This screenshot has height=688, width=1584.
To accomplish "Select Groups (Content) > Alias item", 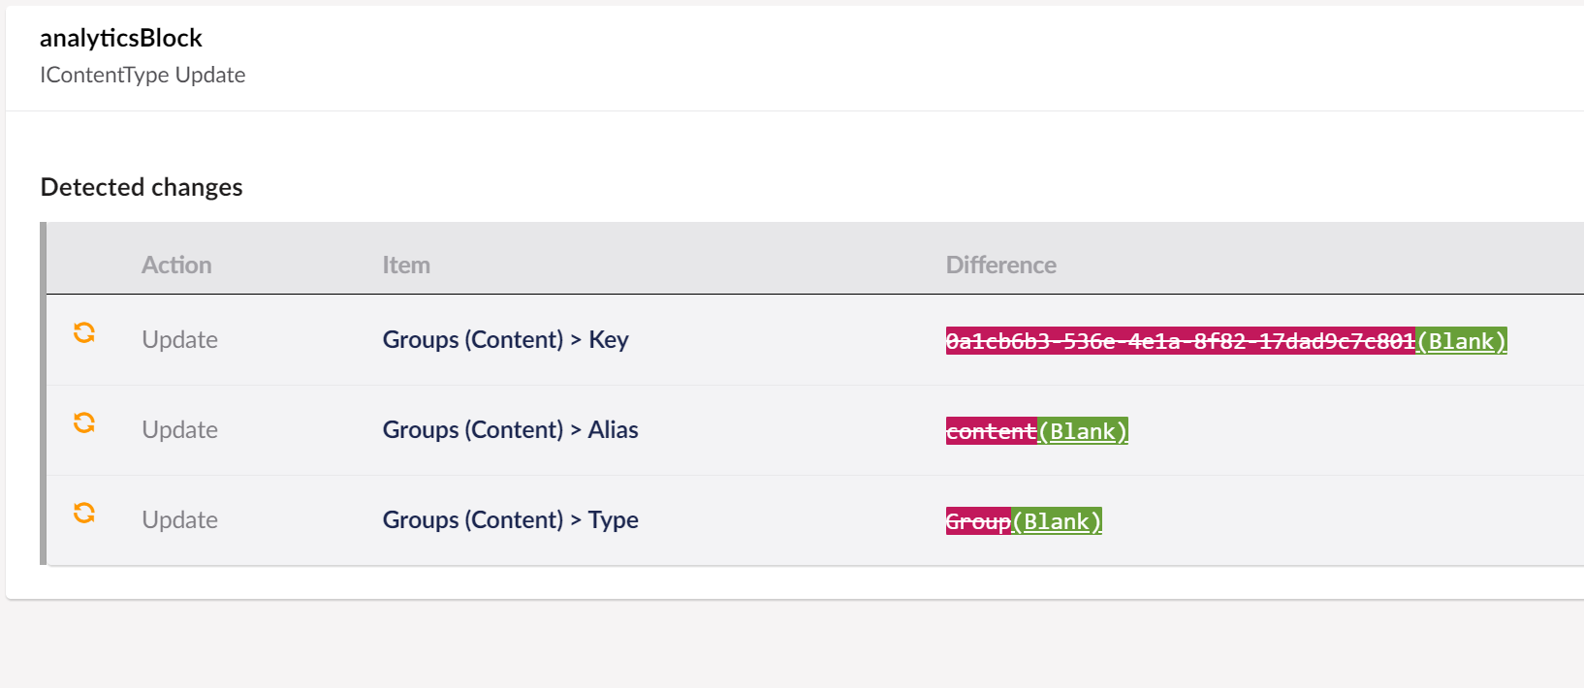I will coord(511,429).
